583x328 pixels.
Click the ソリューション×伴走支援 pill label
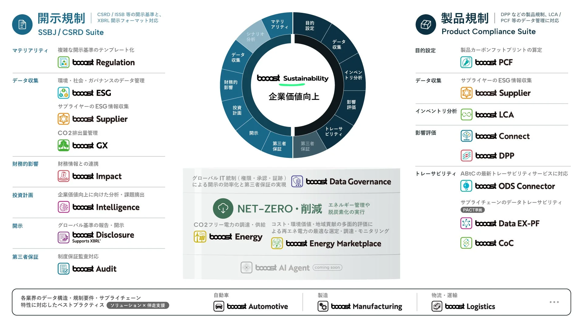coord(138,305)
